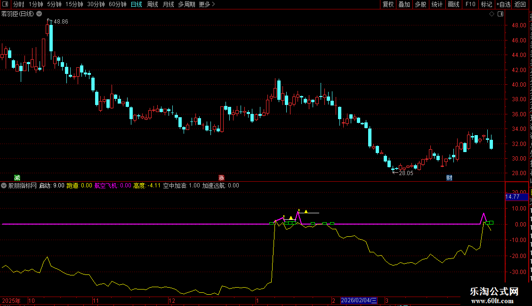Click the 启动: 9.00 indicator value
Screen dimensions: 532x306
52,185
